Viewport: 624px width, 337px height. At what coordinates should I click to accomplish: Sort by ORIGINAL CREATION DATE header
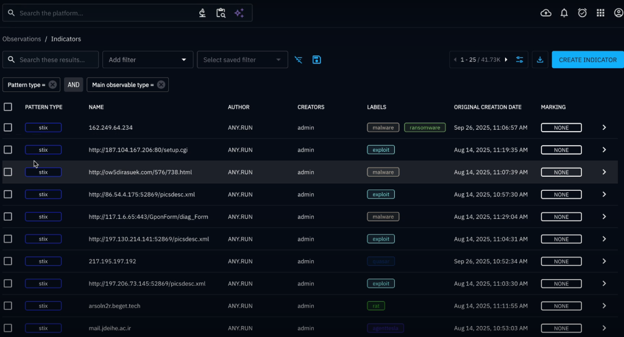tap(487, 107)
